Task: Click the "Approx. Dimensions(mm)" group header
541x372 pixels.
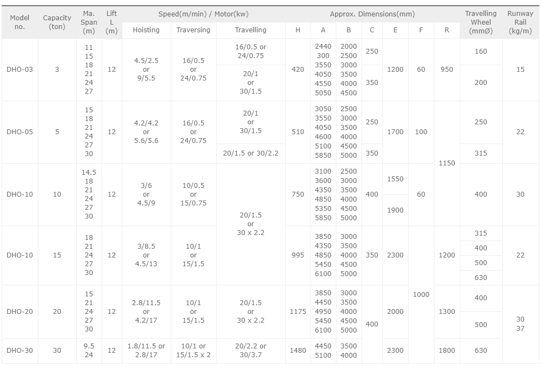Action: click(373, 14)
